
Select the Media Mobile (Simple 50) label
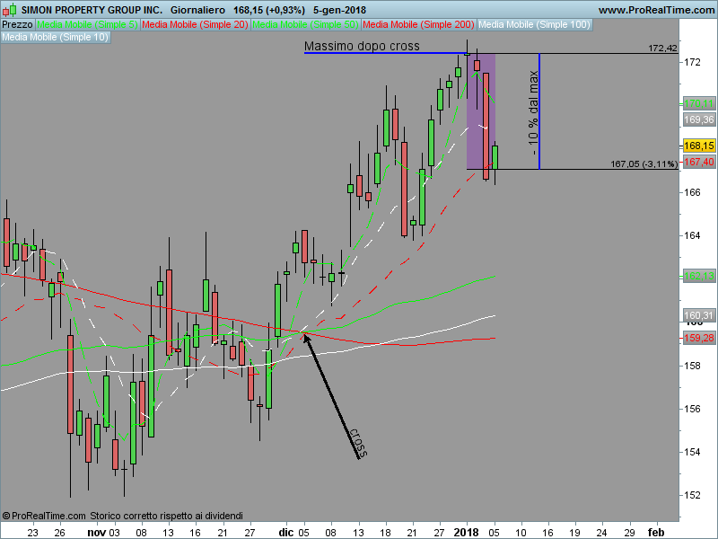click(305, 24)
